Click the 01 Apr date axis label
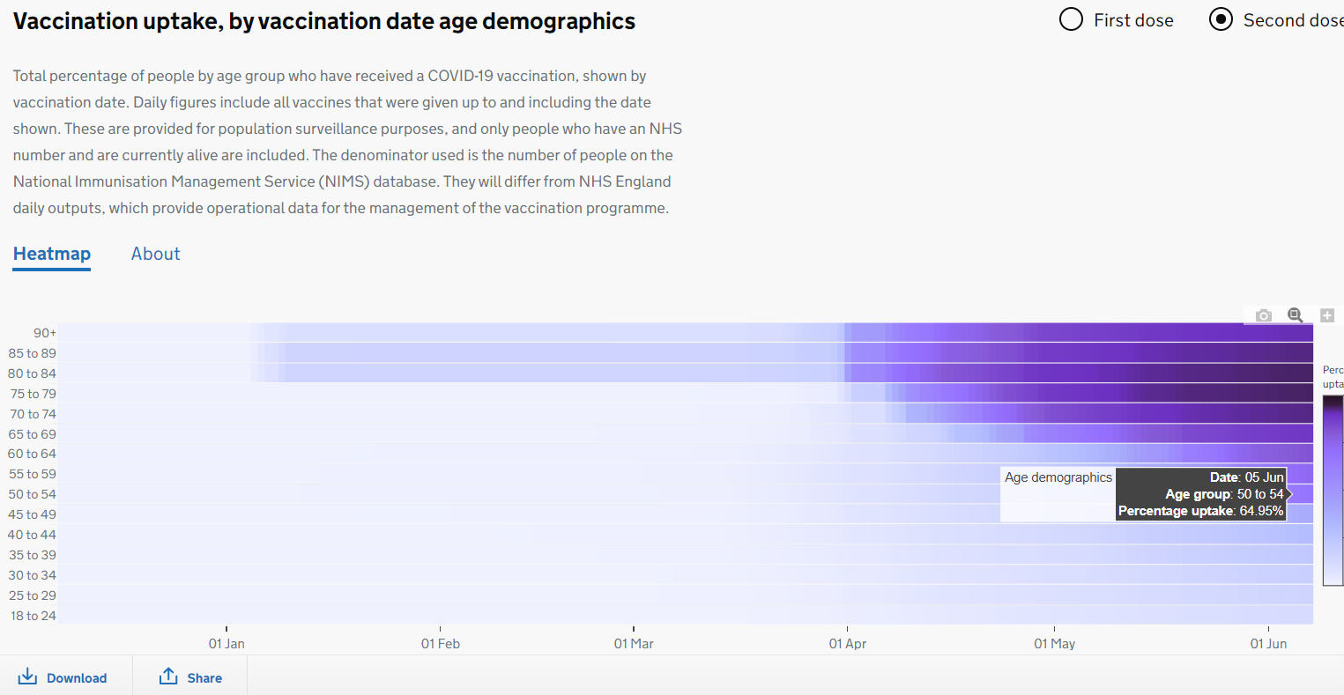The image size is (1344, 695). [848, 644]
